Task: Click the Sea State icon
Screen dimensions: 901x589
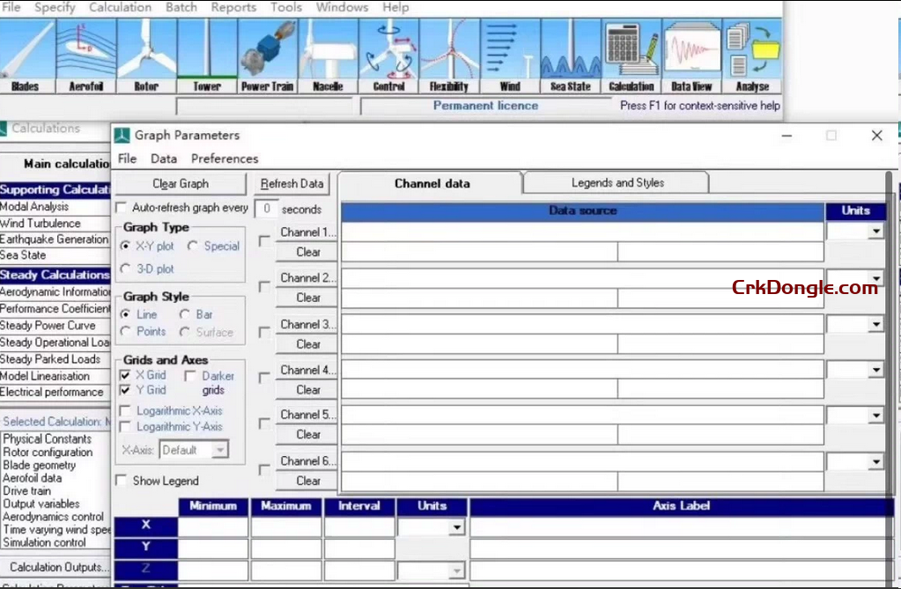Action: pos(570,55)
